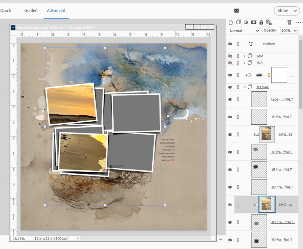Click clipping mask arrow on IMG...33 layer
The image size is (303, 249).
click(256, 135)
